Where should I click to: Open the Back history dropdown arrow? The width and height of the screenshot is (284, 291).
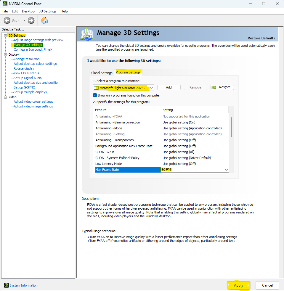(24, 20)
